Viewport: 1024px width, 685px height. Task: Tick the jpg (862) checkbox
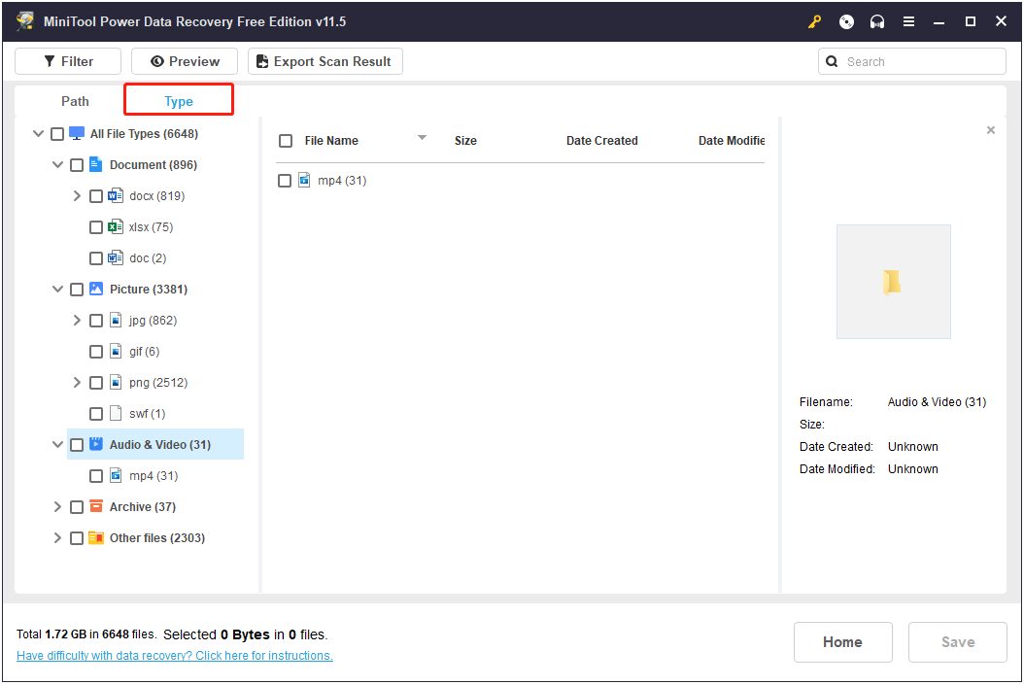(x=96, y=321)
